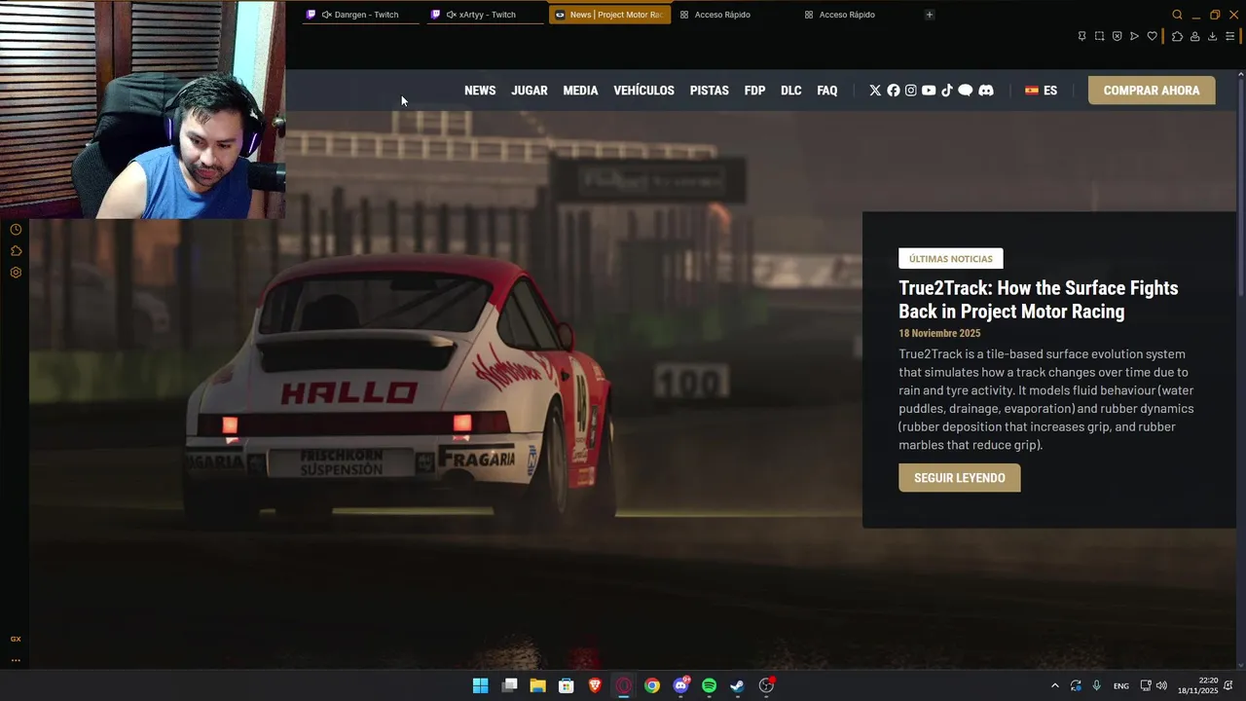Click ENG input language indicator
The image size is (1246, 701).
1121,685
